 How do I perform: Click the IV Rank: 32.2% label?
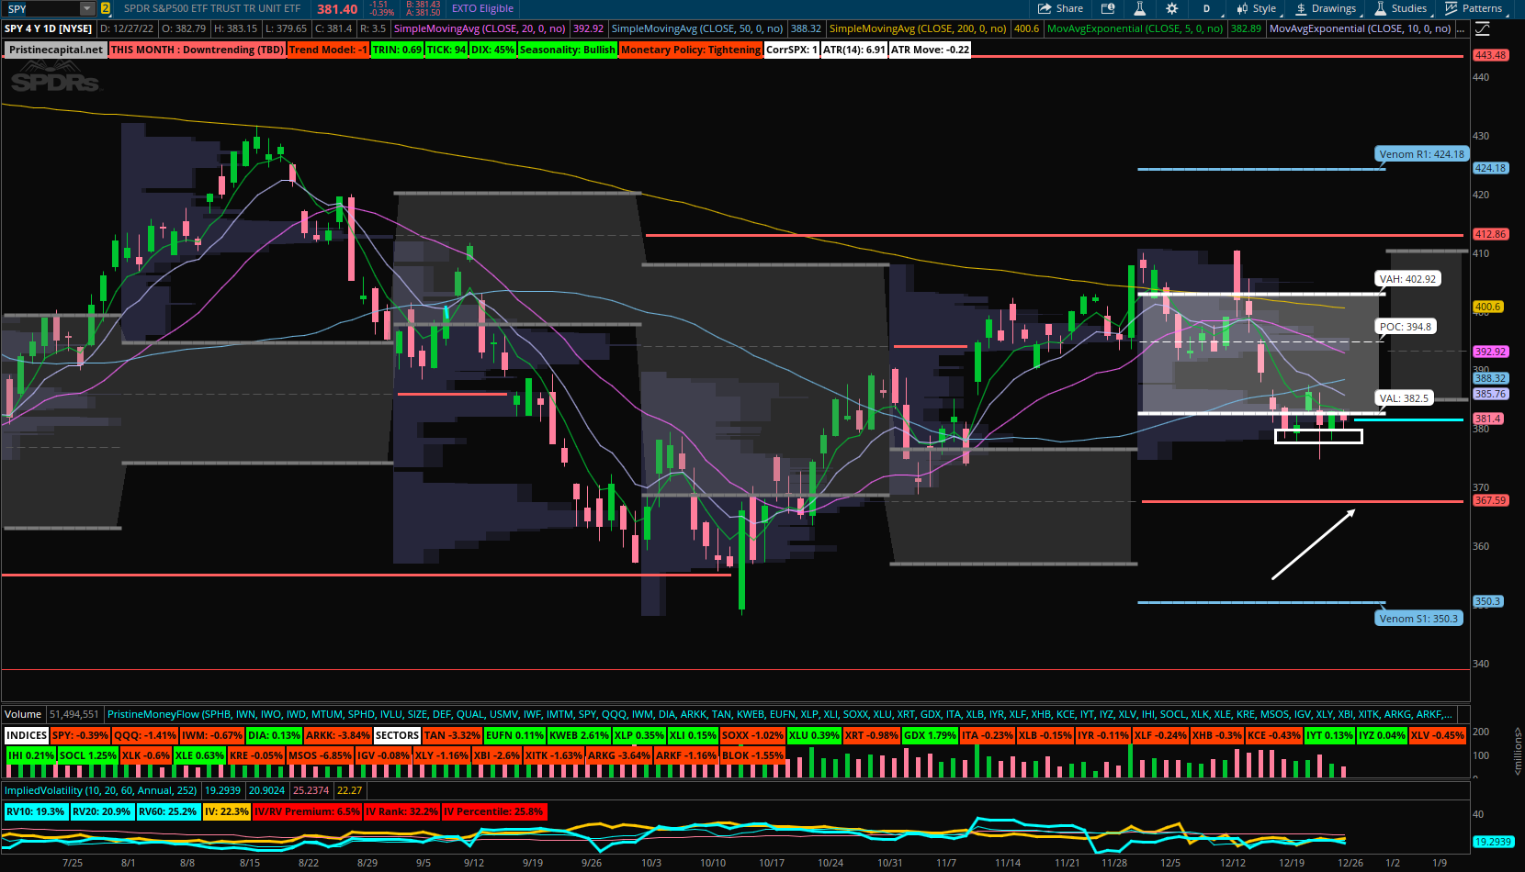pos(402,811)
